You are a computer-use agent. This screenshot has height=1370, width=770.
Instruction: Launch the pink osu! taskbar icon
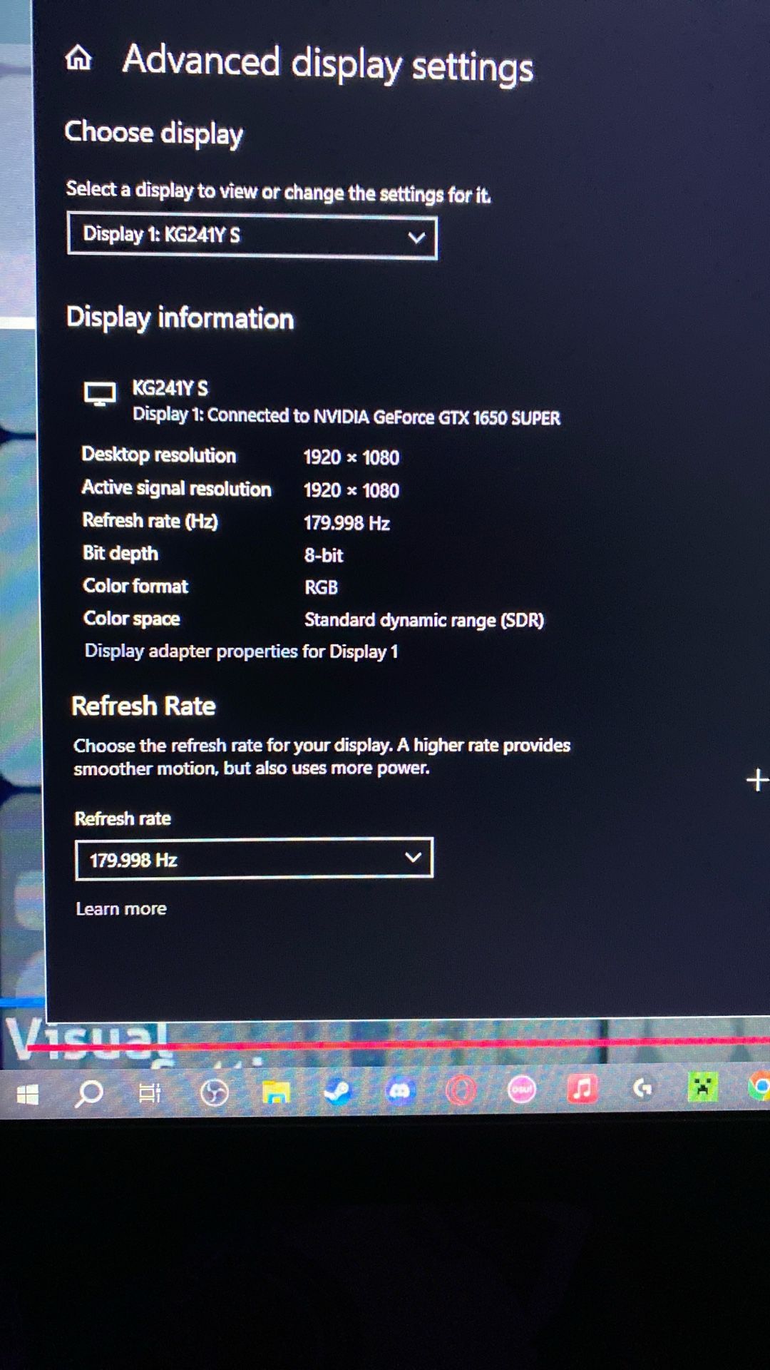pyautogui.click(x=522, y=1090)
